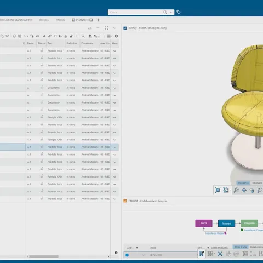Click the paperclip link icon
The height and width of the screenshot is (263, 263).
point(50,36)
